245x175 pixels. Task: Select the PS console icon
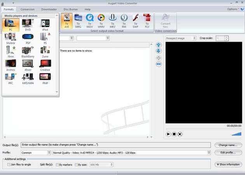pyautogui.click(x=45, y=38)
